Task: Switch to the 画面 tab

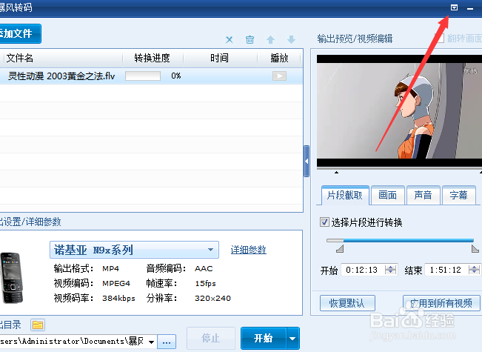Action: (x=388, y=195)
